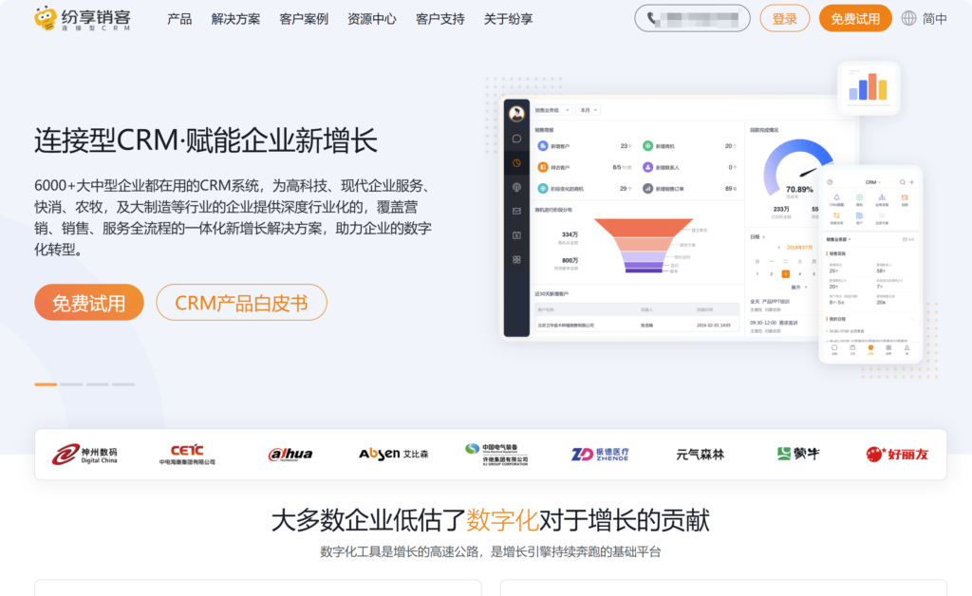Open the envelope icon in dashboard sidebar
Screen dimensions: 972x596
click(x=515, y=211)
